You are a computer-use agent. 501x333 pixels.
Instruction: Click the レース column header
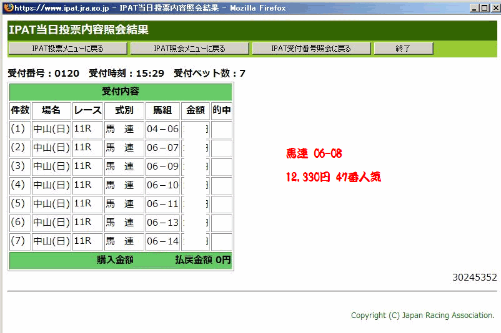[87, 110]
